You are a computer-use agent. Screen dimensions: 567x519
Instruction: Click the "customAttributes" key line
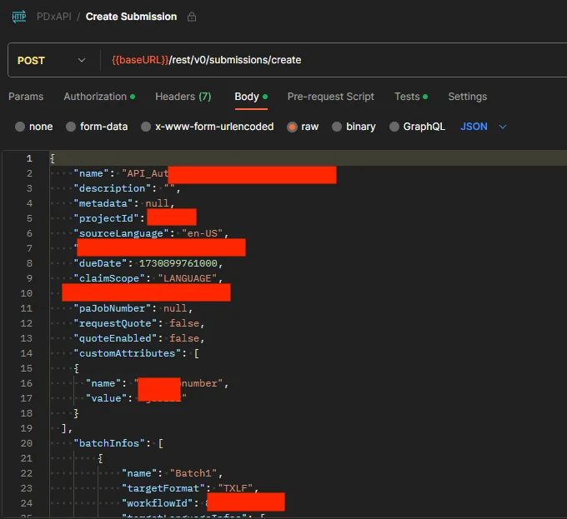point(136,353)
